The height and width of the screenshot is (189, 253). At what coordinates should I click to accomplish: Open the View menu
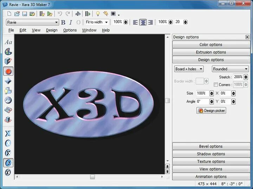36,30
